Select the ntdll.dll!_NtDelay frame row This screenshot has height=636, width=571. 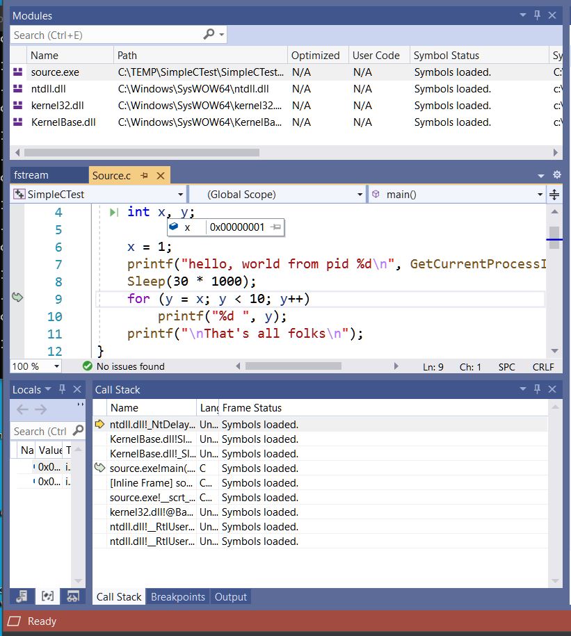pos(321,424)
